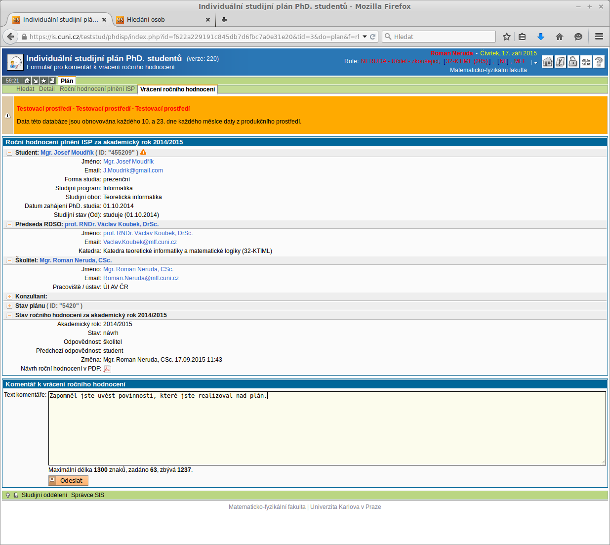
Task: Open the Studijní oddělení footer link
Action: pos(44,495)
